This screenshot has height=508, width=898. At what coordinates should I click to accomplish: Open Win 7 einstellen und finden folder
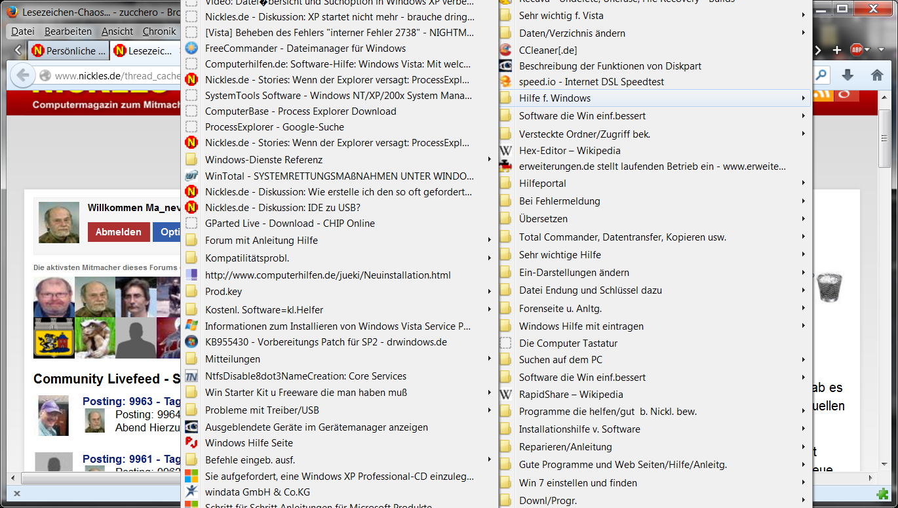pyautogui.click(x=655, y=483)
